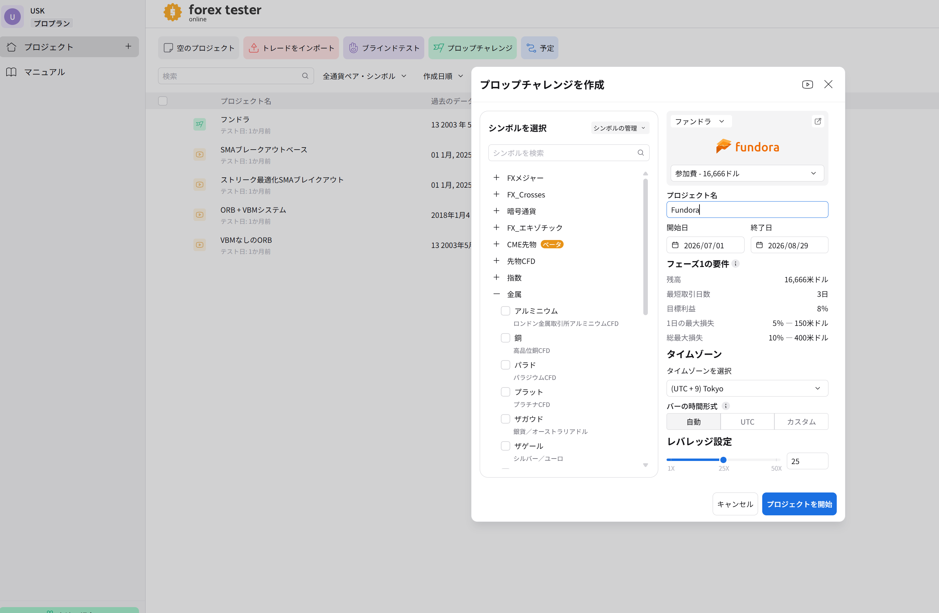939x613 pixels.
Task: Click the search magnifier in シンボルを検索
Action: pyautogui.click(x=640, y=153)
